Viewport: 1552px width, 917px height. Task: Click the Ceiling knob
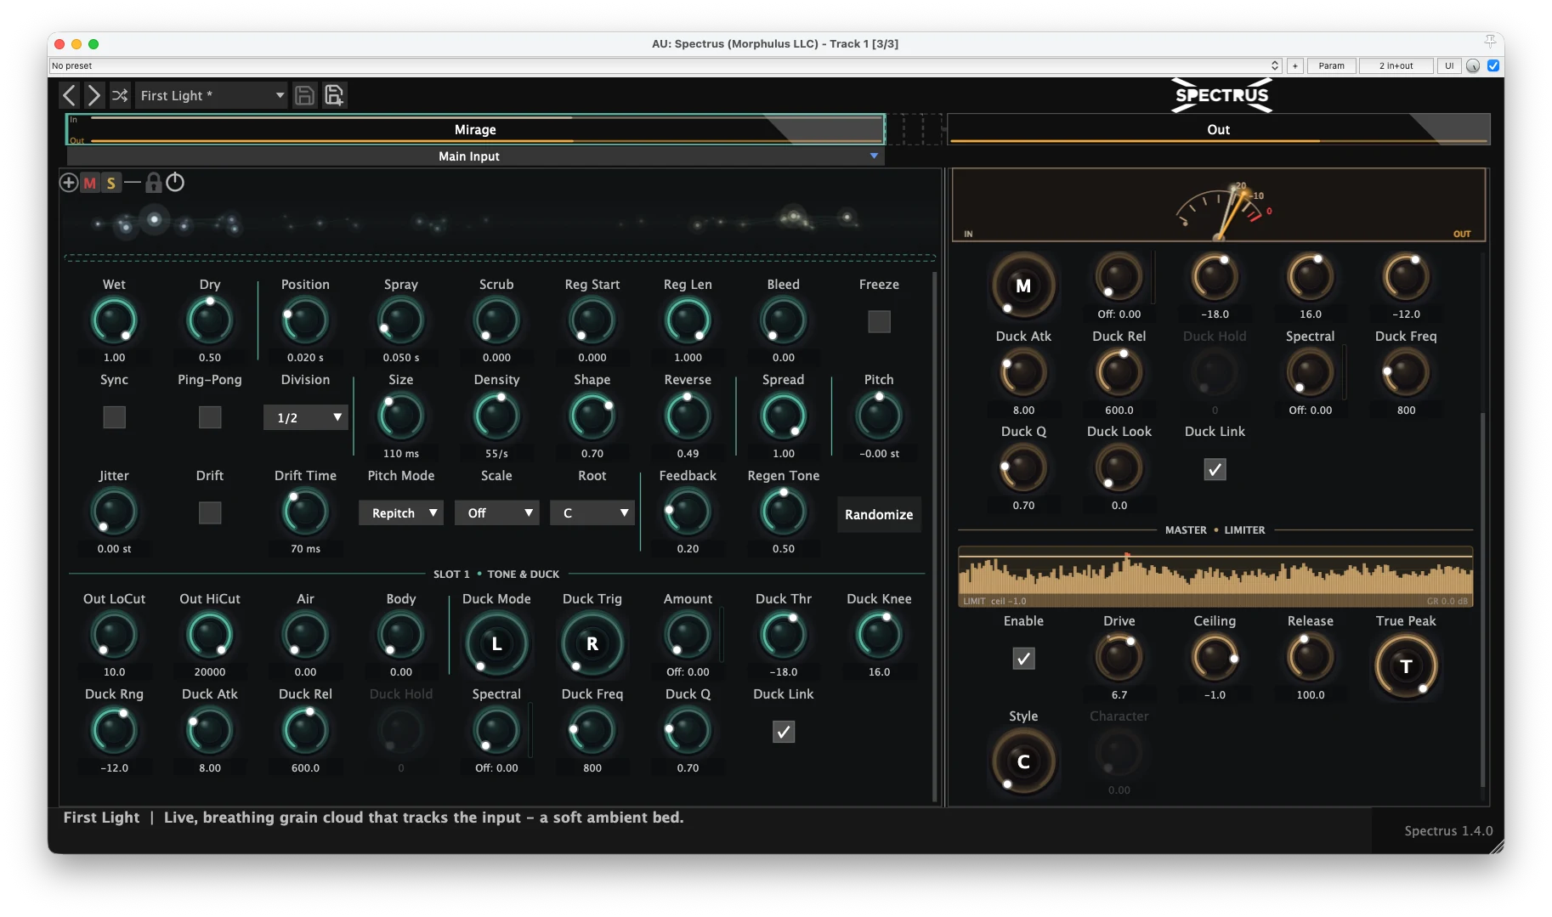[1215, 658]
